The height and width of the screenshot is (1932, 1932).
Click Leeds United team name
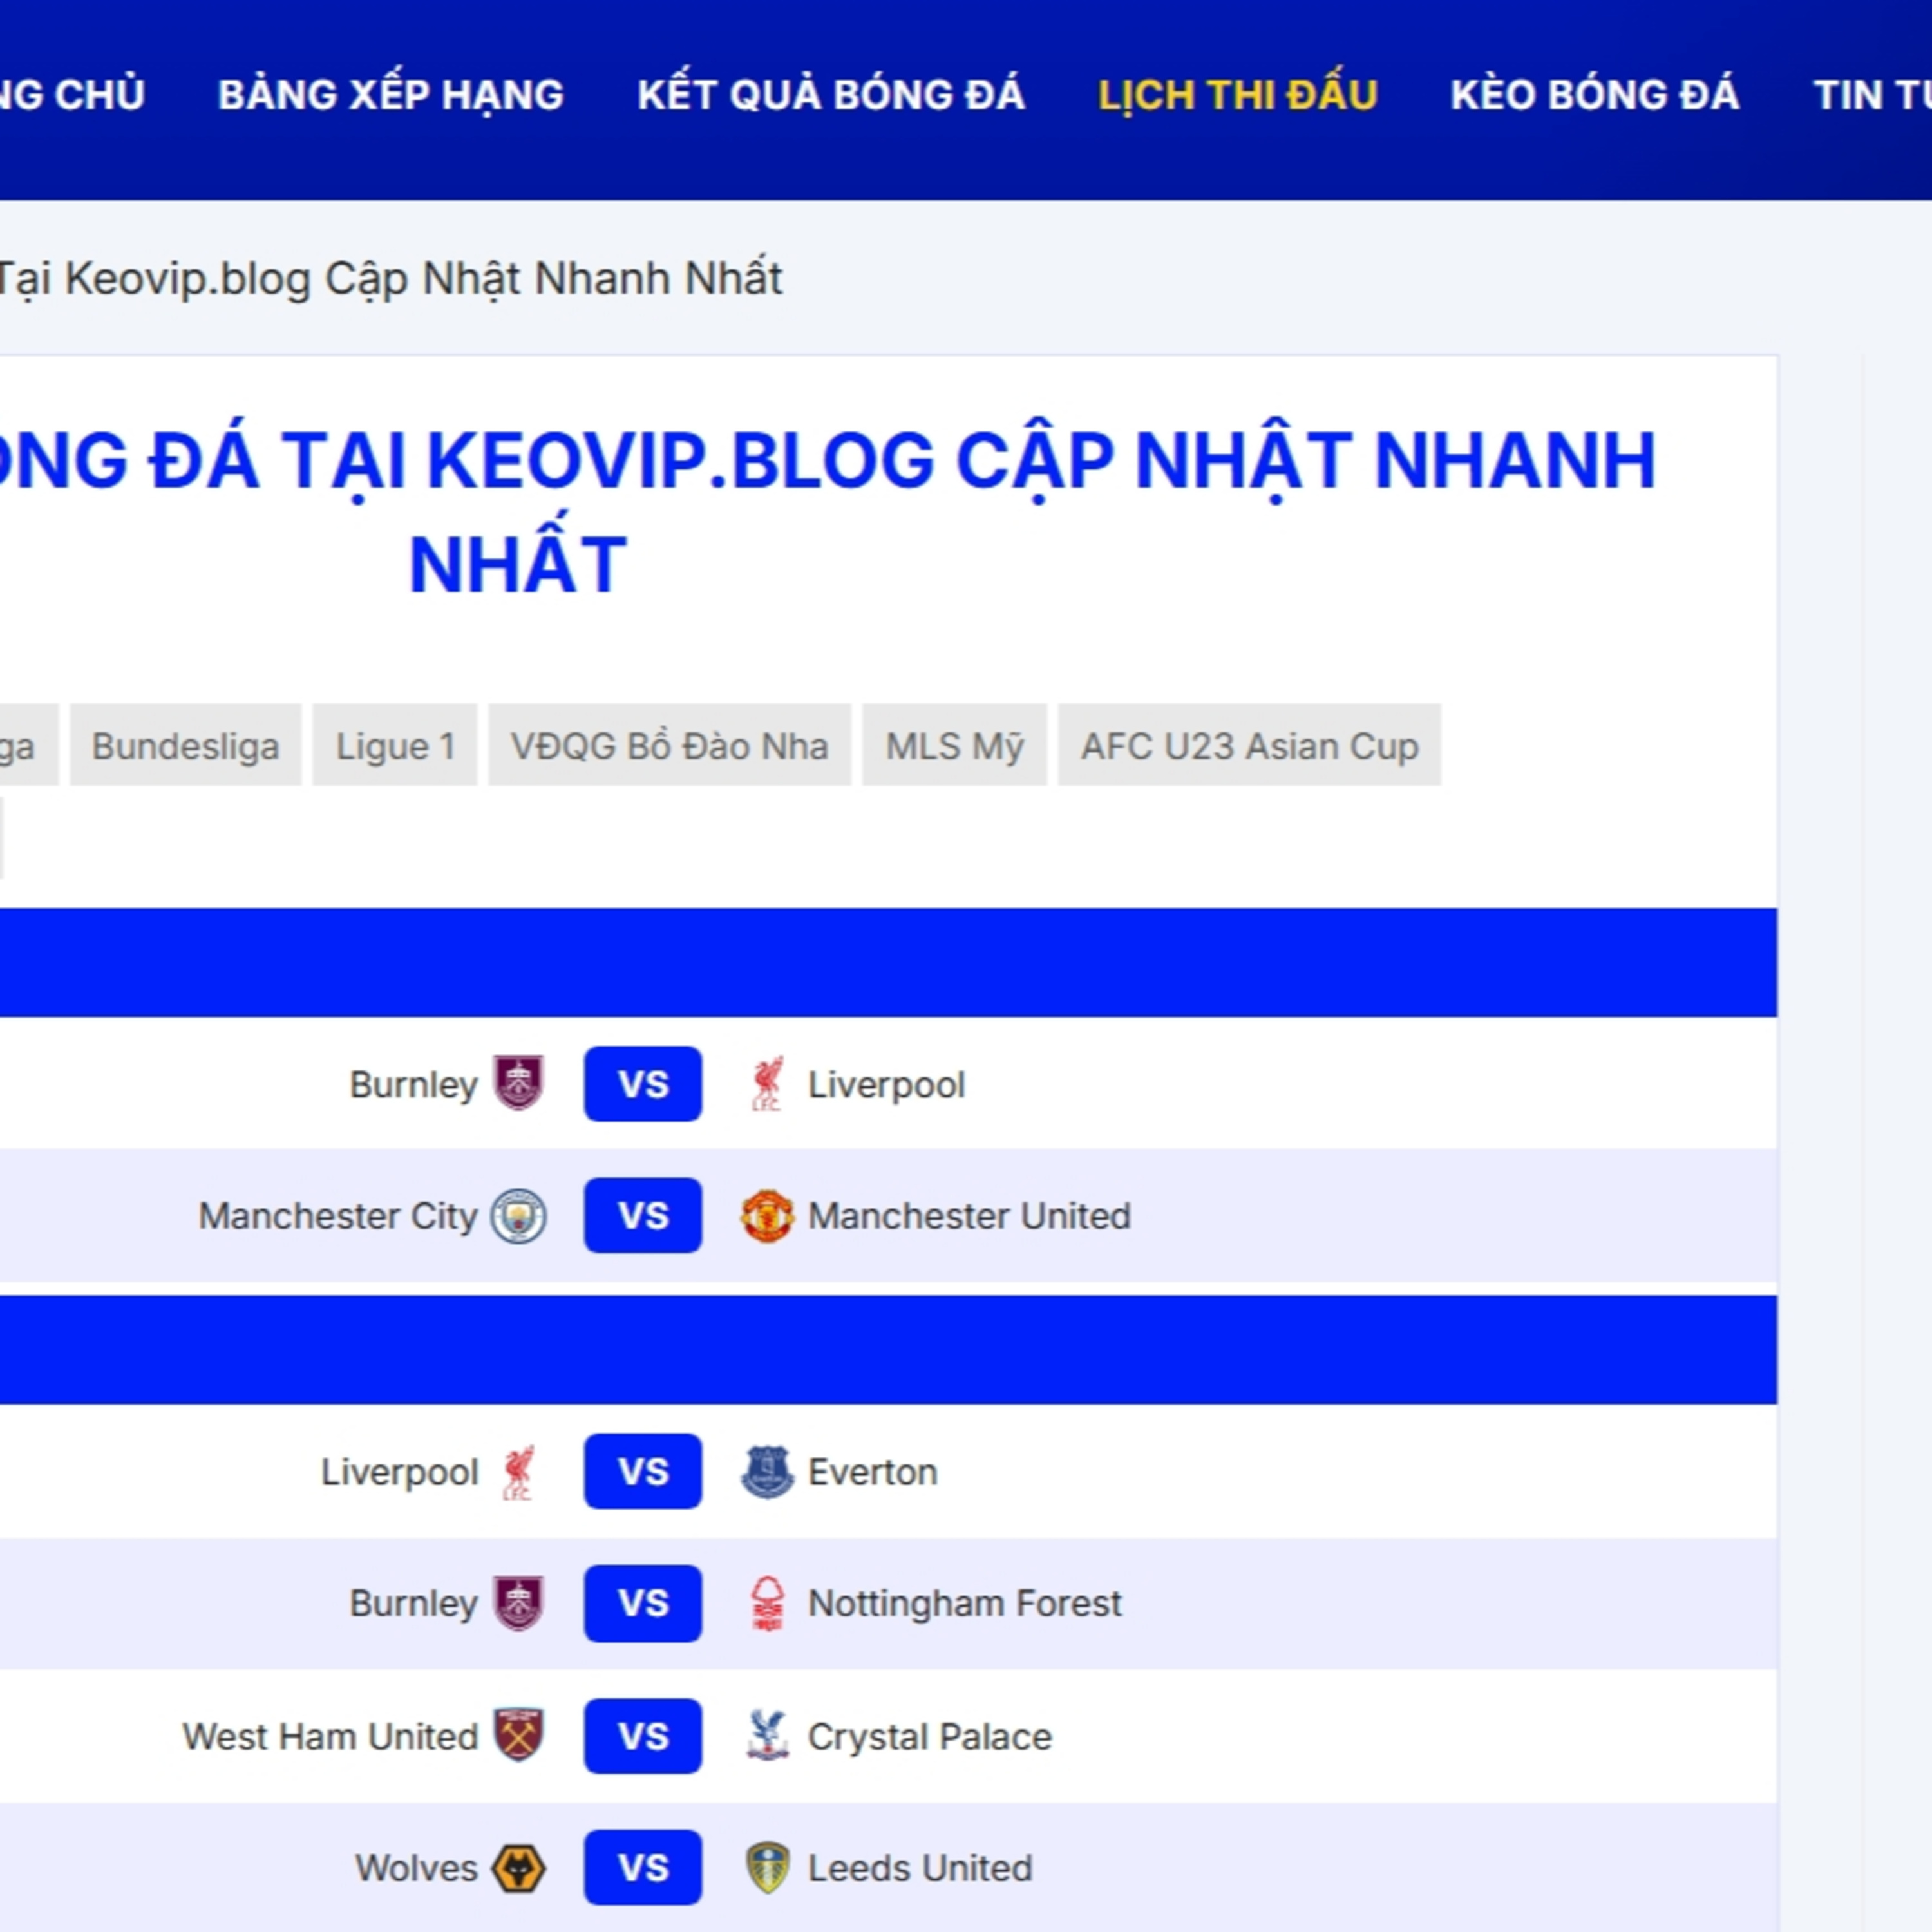[919, 1868]
